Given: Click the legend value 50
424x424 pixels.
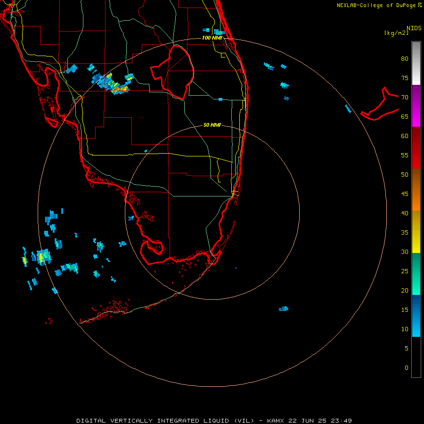Looking at the screenshot, I should [x=405, y=175].
